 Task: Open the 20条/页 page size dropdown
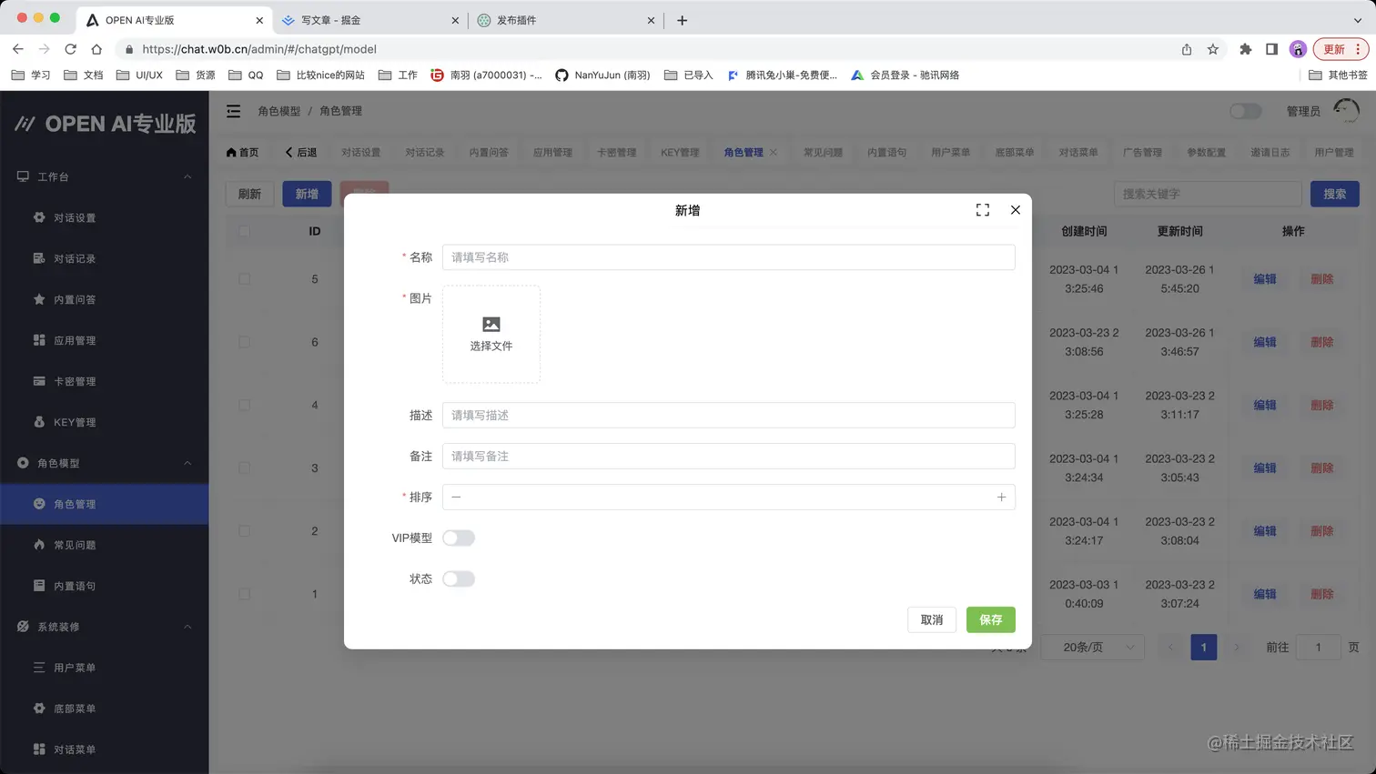1092,647
